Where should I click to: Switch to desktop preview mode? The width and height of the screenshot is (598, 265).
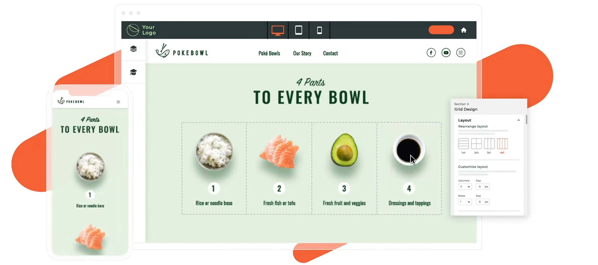pyautogui.click(x=278, y=30)
